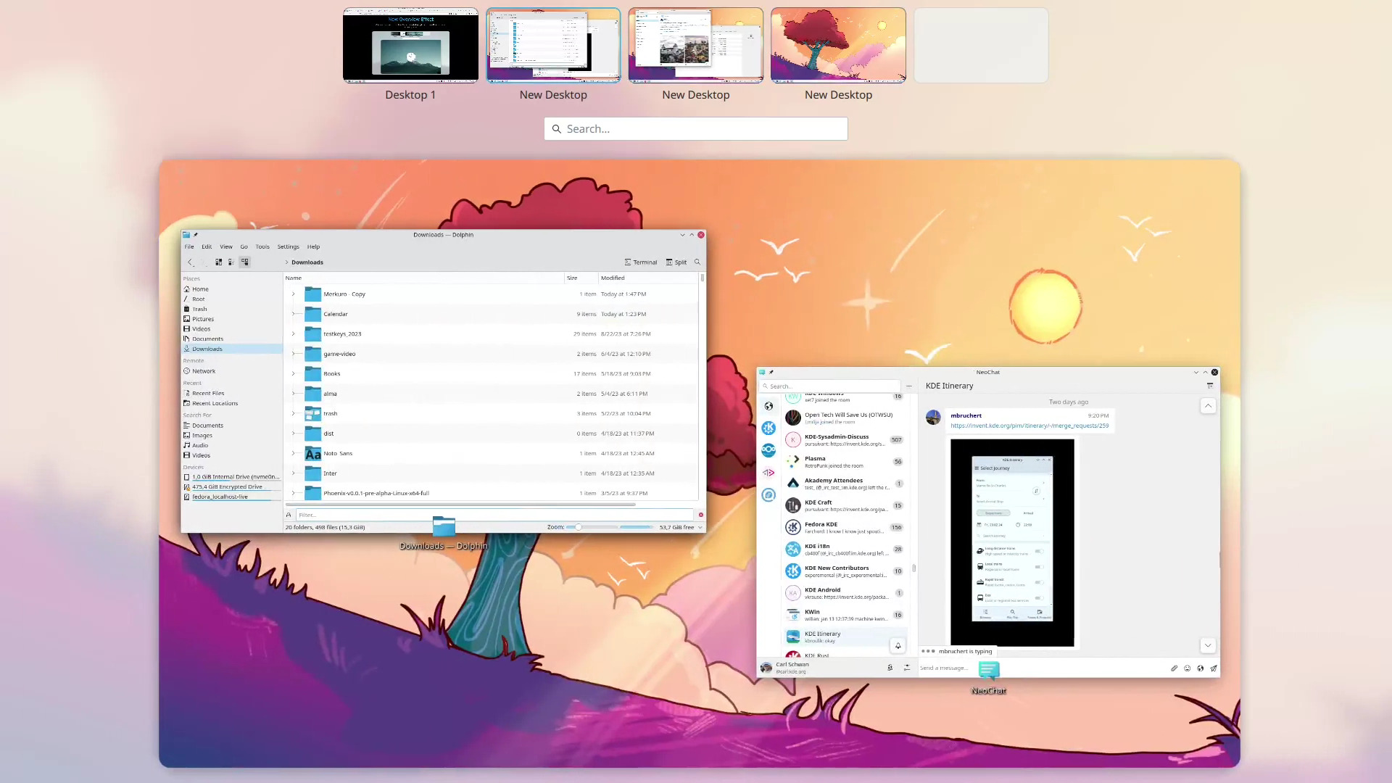Screen dimensions: 1392x783
Task: Open Network in Dolphin Places panel
Action: point(232,371)
